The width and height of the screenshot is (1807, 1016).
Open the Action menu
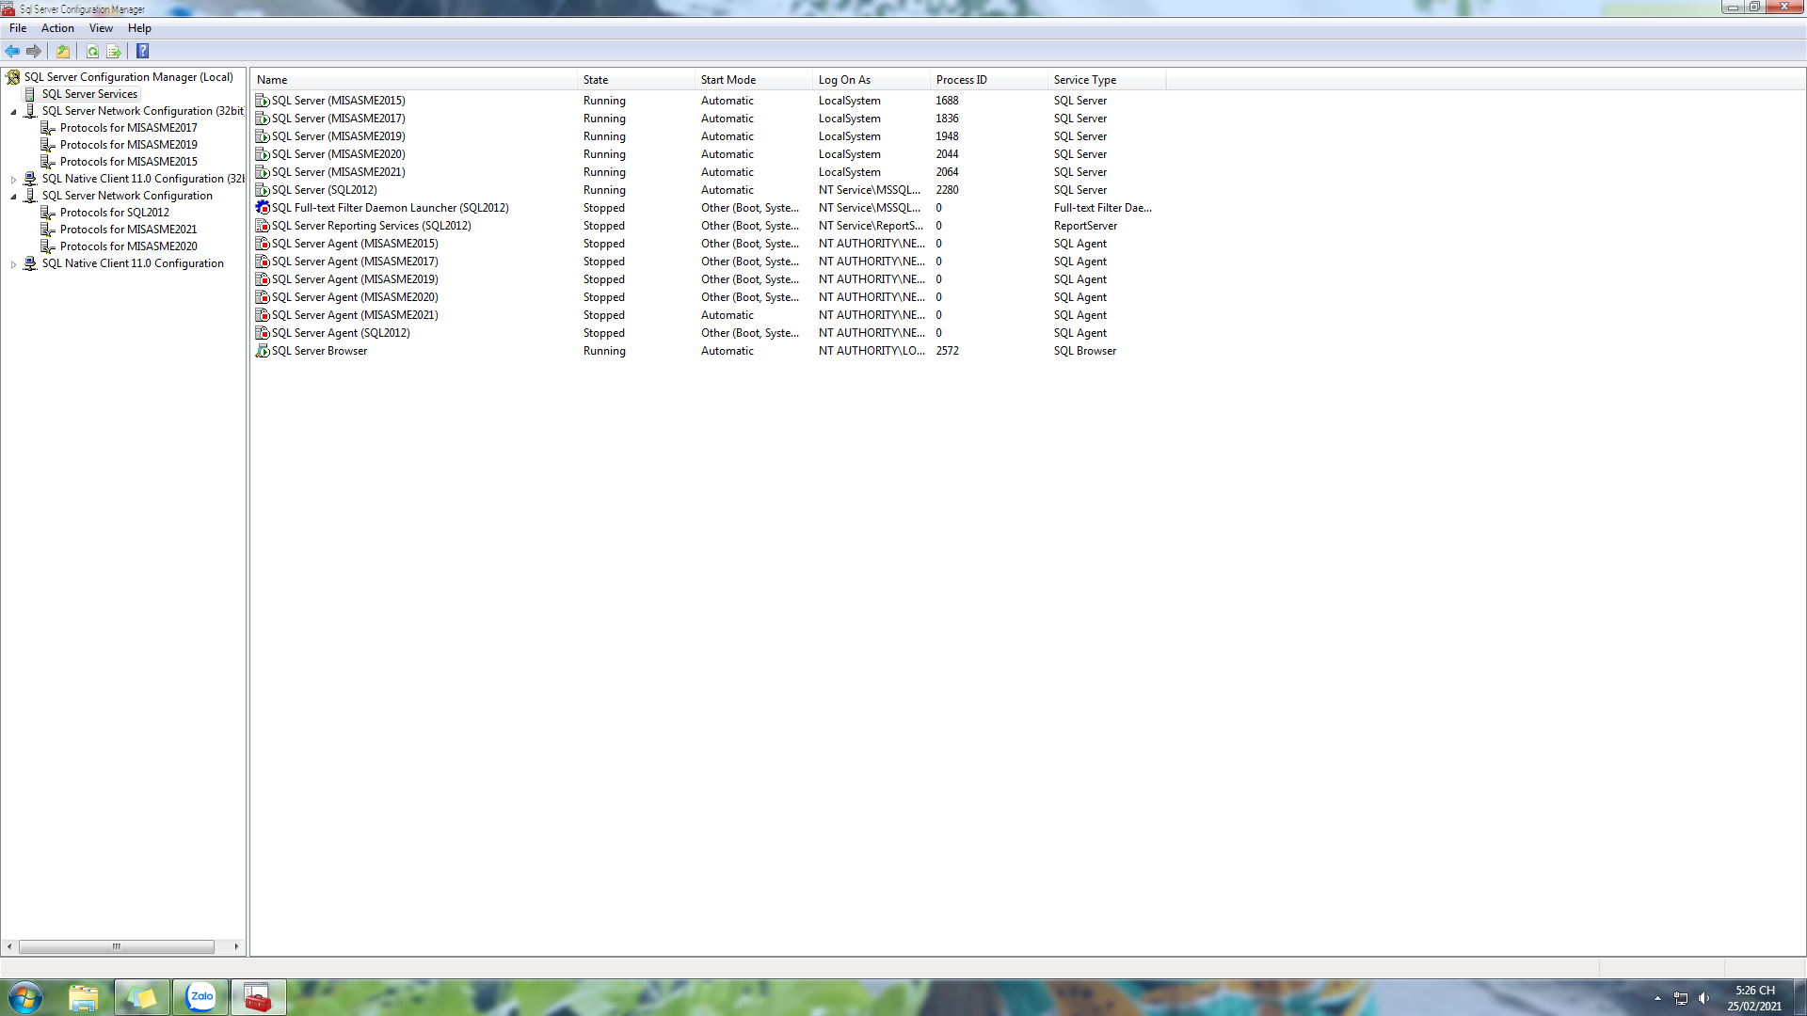click(57, 28)
